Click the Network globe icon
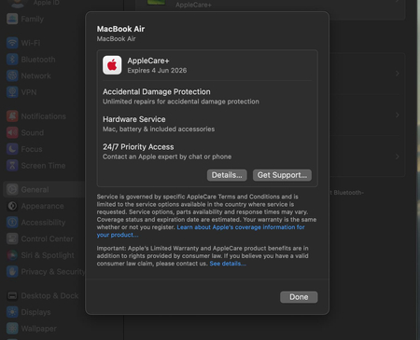420x340 pixels. click(12, 75)
